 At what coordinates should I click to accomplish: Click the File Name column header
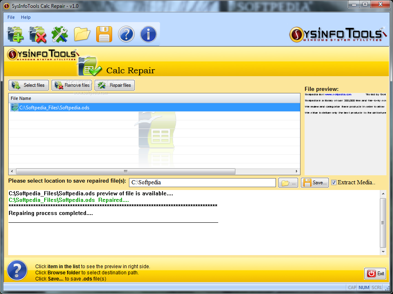(154, 98)
